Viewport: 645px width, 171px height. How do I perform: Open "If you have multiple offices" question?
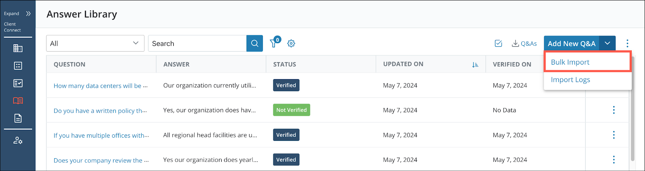coord(101,135)
